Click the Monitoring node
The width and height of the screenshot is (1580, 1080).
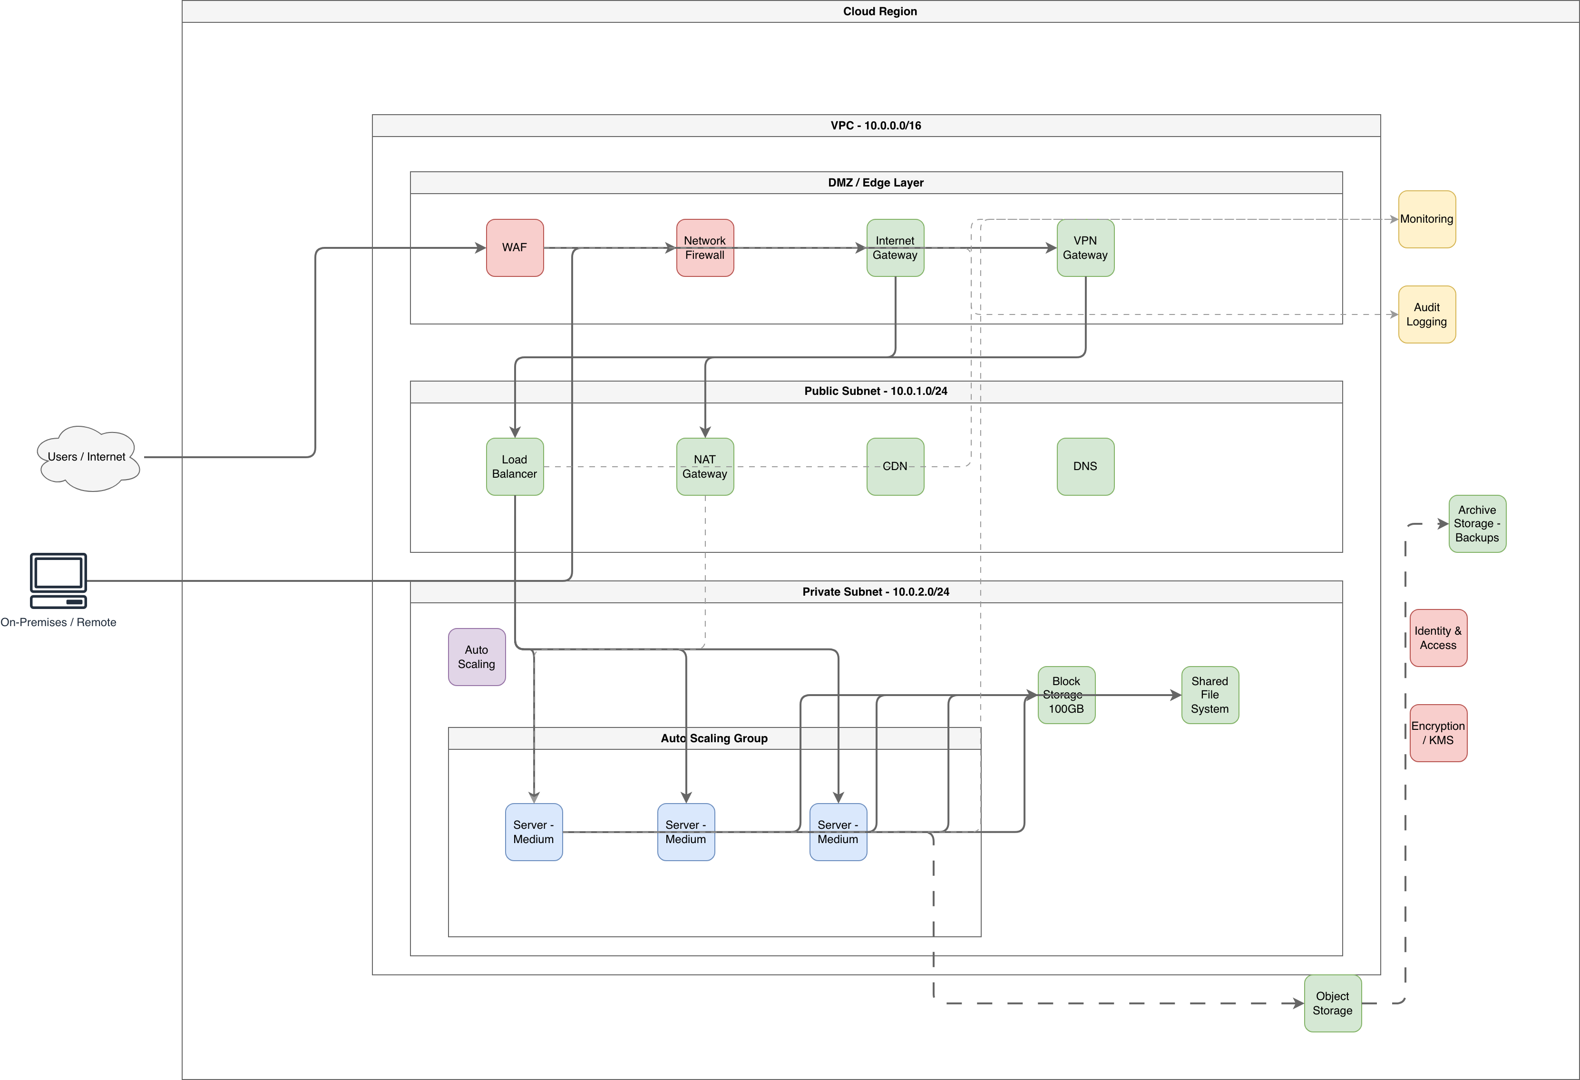[1427, 219]
